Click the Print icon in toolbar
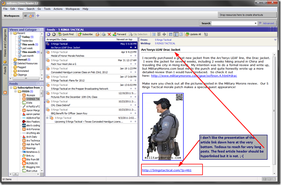 [x=104, y=34]
